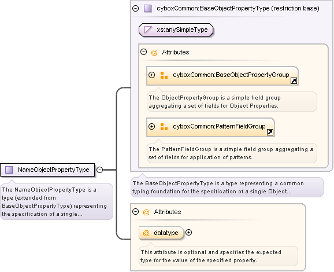Collapse the upper Attributes section
Screen dimensions: 334x272
coord(143,52)
